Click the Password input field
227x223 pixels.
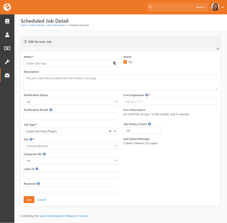[x=71, y=190]
